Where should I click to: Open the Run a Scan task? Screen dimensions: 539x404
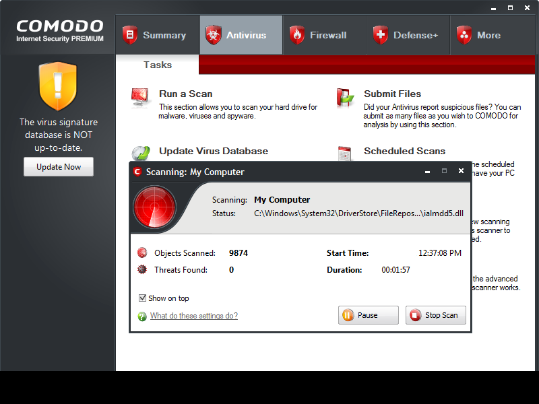pyautogui.click(x=186, y=94)
